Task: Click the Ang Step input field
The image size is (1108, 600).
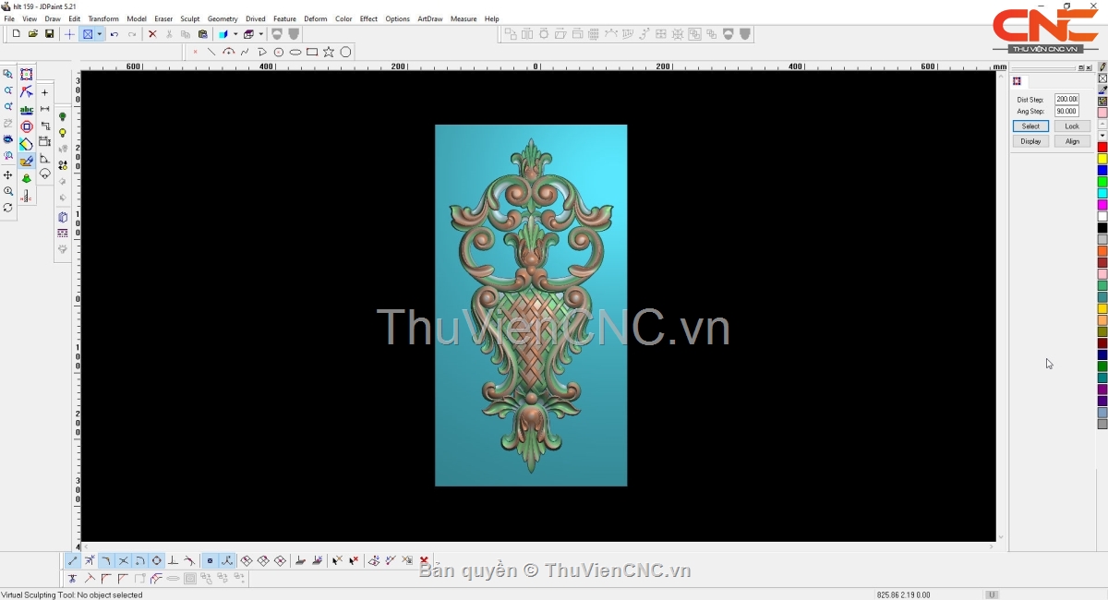Action: [1066, 111]
